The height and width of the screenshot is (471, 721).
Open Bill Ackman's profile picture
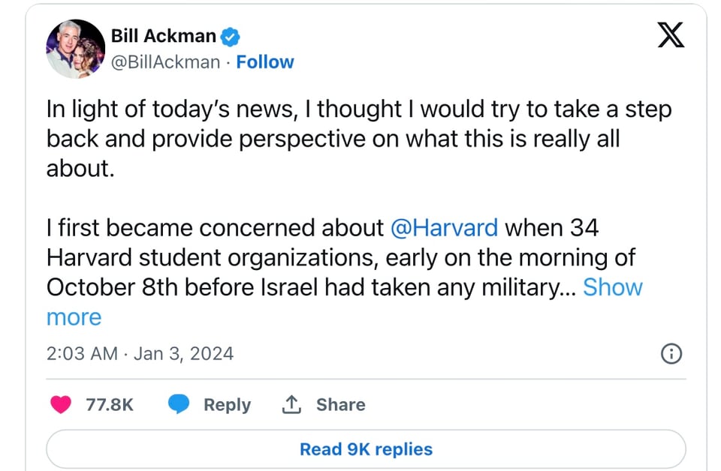coord(75,49)
